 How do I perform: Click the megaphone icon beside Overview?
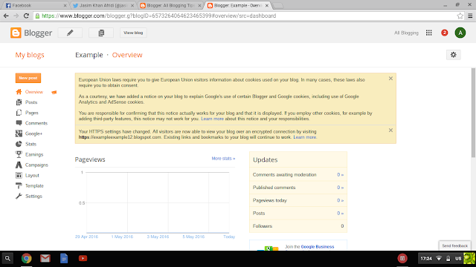[54, 92]
